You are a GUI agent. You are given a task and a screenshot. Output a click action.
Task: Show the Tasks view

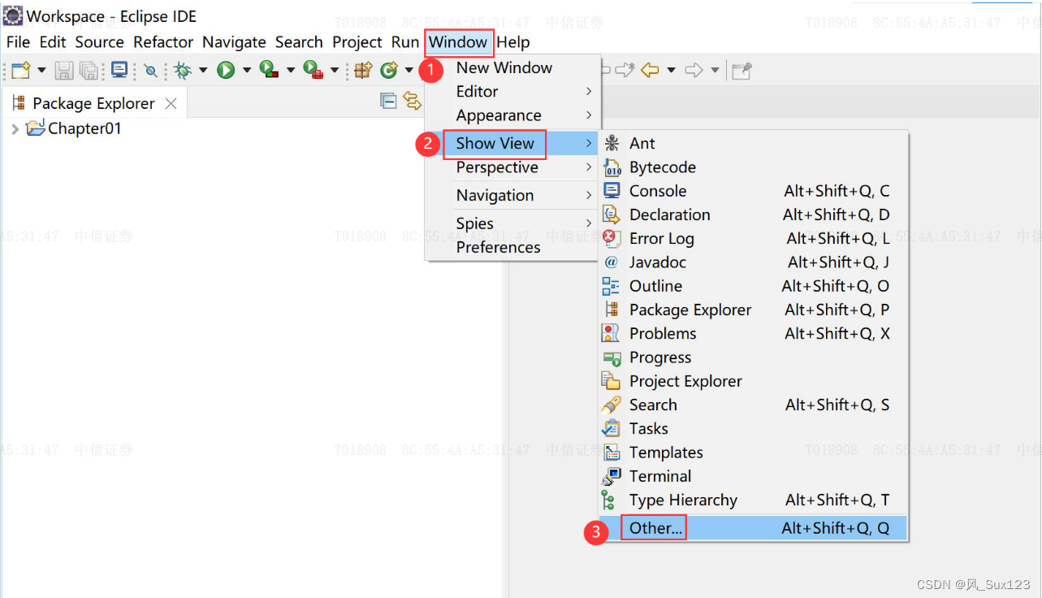[x=753, y=429]
